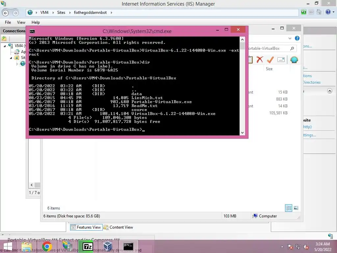Go back in IIS Manager navigation
Viewport: 337px width, 253px height.
(5, 13)
